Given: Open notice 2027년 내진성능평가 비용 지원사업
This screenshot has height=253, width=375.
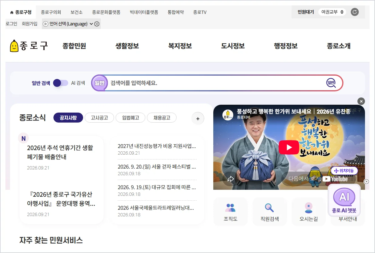Looking at the screenshot, I should (157, 146).
